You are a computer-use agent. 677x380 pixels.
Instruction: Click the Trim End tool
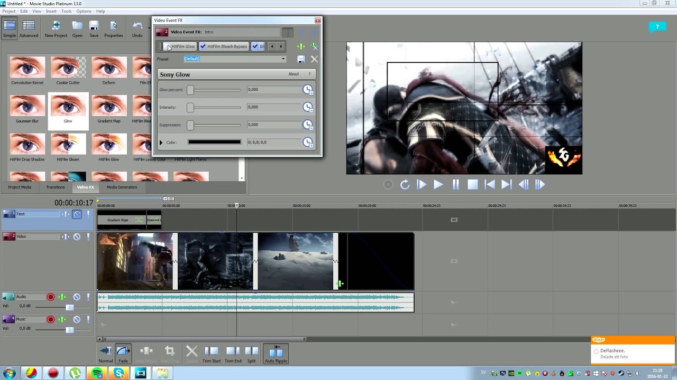click(x=233, y=354)
